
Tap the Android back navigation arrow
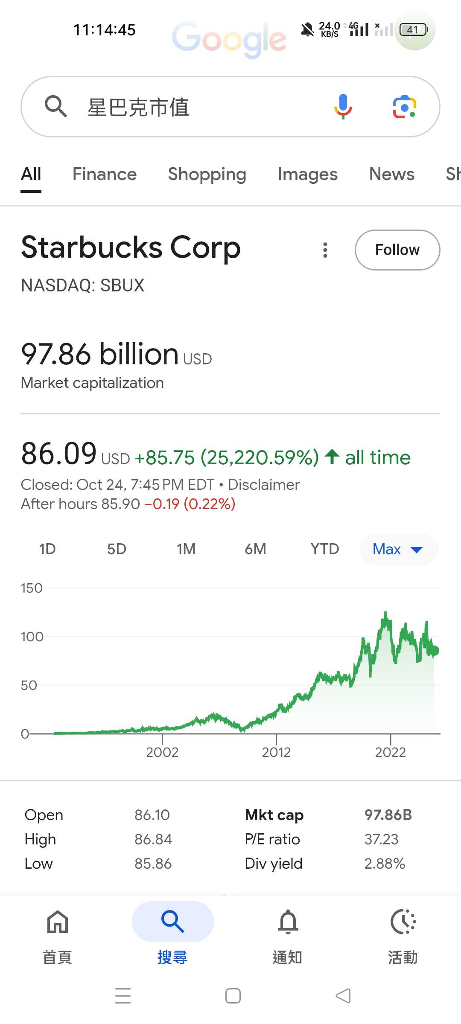[x=343, y=996]
